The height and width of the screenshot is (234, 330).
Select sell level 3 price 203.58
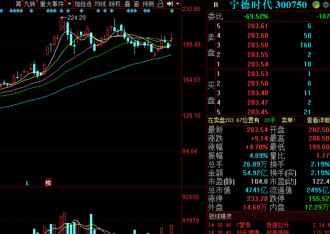258,45
